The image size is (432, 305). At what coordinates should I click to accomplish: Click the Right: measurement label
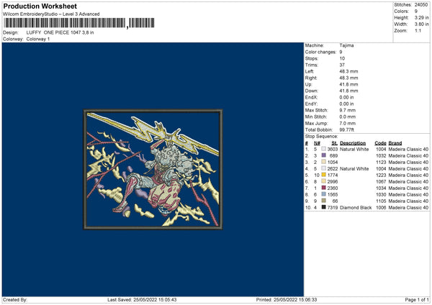311,78
